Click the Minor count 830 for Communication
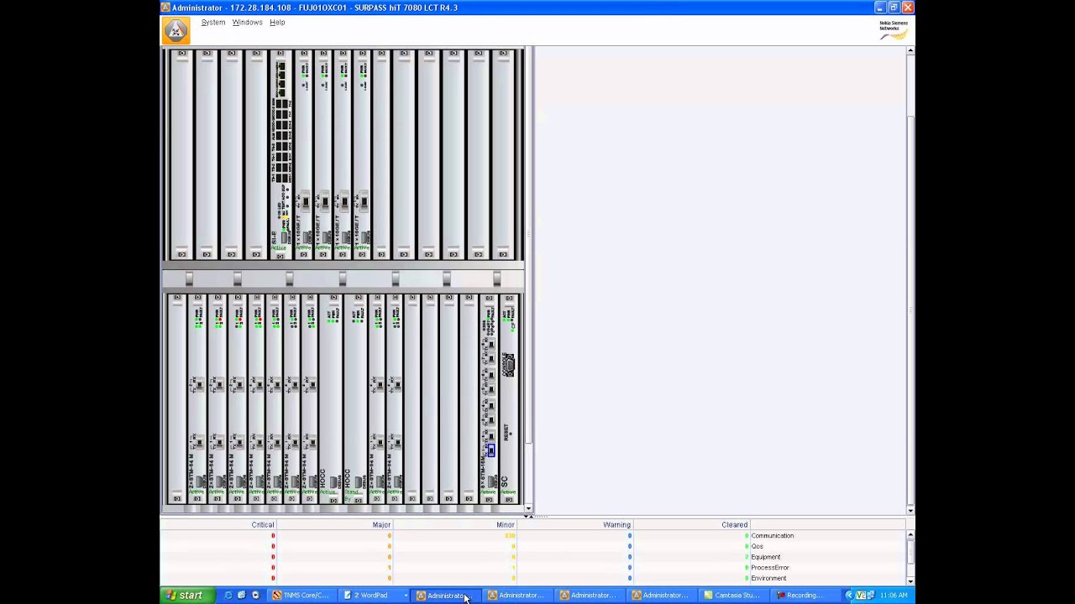This screenshot has width=1075, height=604. tap(510, 536)
